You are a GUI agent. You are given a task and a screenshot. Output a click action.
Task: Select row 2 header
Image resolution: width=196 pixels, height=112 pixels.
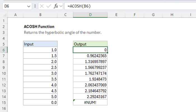[x=4, y=27]
